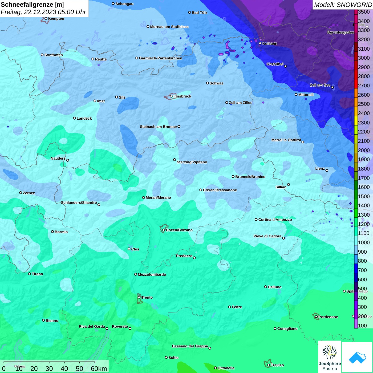Click the Lienz location dot
This screenshot has height=373, width=373.
coord(327,171)
